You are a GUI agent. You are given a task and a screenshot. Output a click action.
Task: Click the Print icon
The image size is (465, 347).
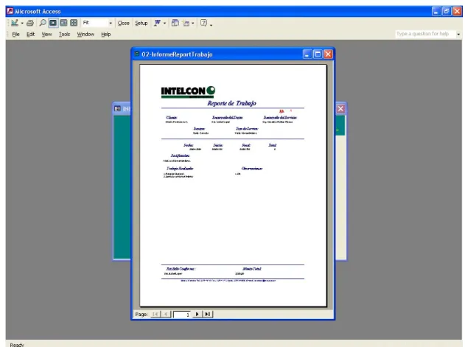[x=30, y=23]
